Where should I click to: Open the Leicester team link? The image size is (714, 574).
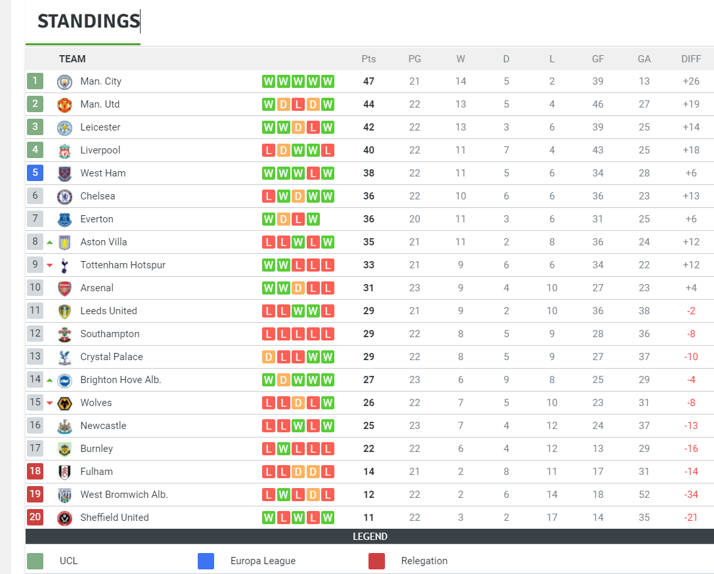pos(100,127)
